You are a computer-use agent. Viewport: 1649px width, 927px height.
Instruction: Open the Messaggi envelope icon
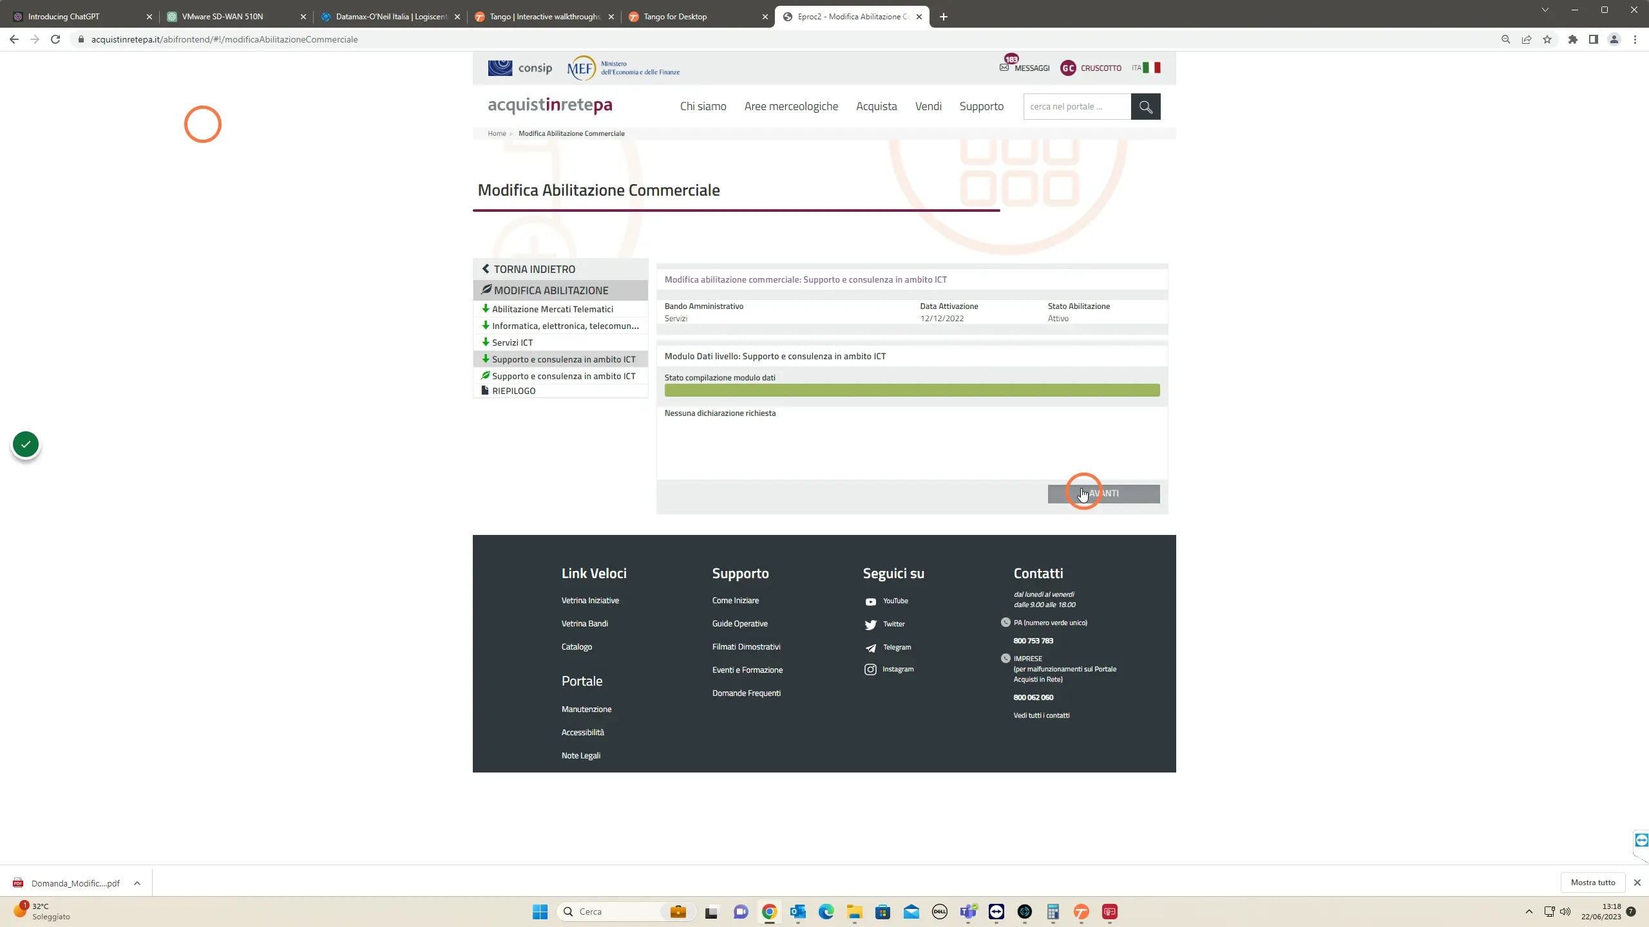pyautogui.click(x=1004, y=68)
